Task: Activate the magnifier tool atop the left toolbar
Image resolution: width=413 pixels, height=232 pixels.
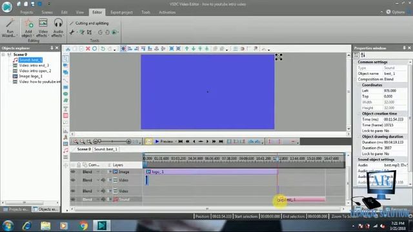Action: (66, 59)
